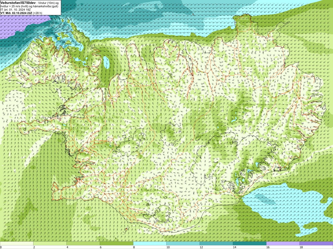Screen dimensions: 333x249
Task: Click the legend label '12'
Action: tap(201, 247)
